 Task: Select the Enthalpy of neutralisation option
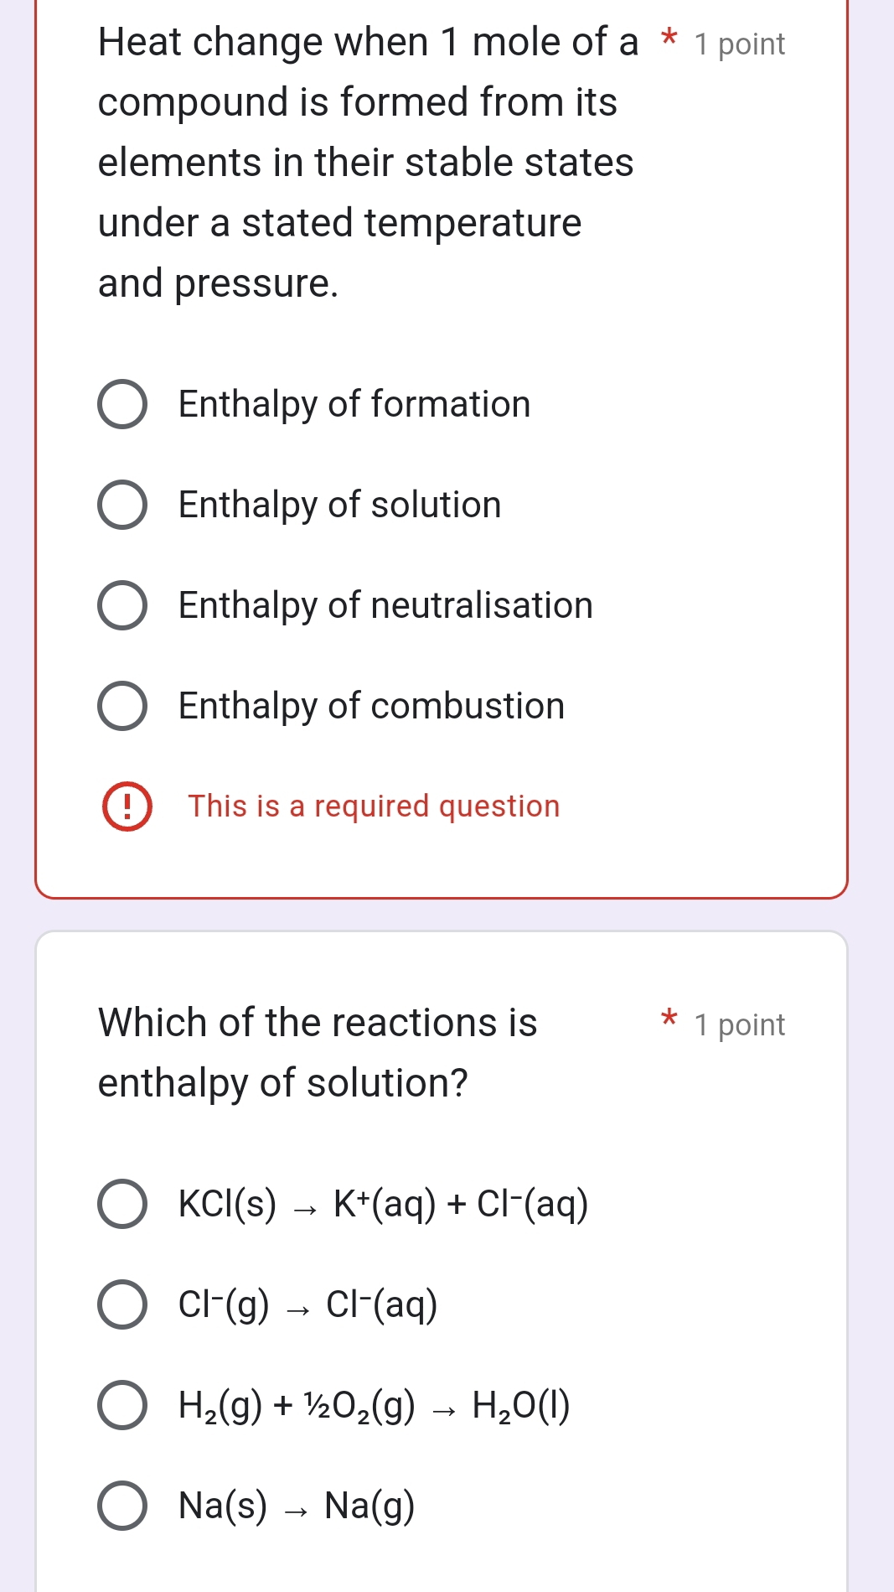click(122, 606)
